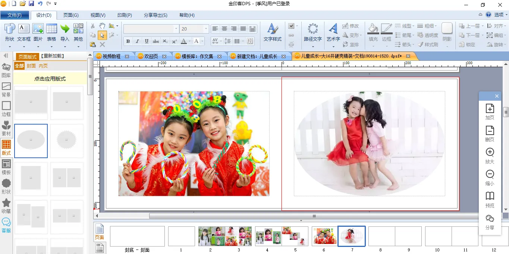Viewport: 509px width, 254px height.
Task: Switch to the 页面(G) ribbon tab
Action: click(71, 15)
